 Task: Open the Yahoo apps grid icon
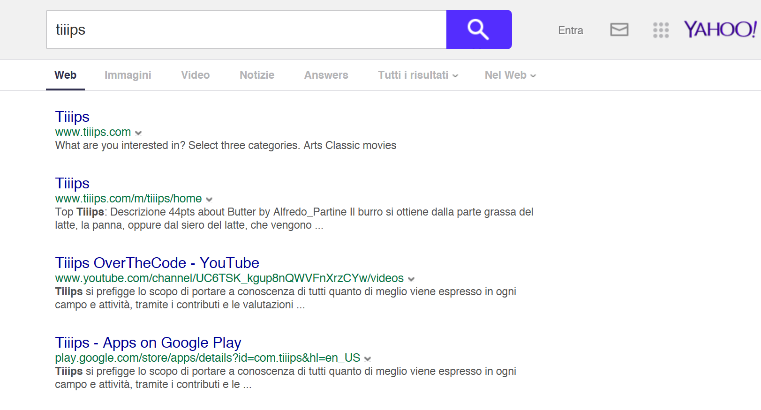tap(661, 30)
